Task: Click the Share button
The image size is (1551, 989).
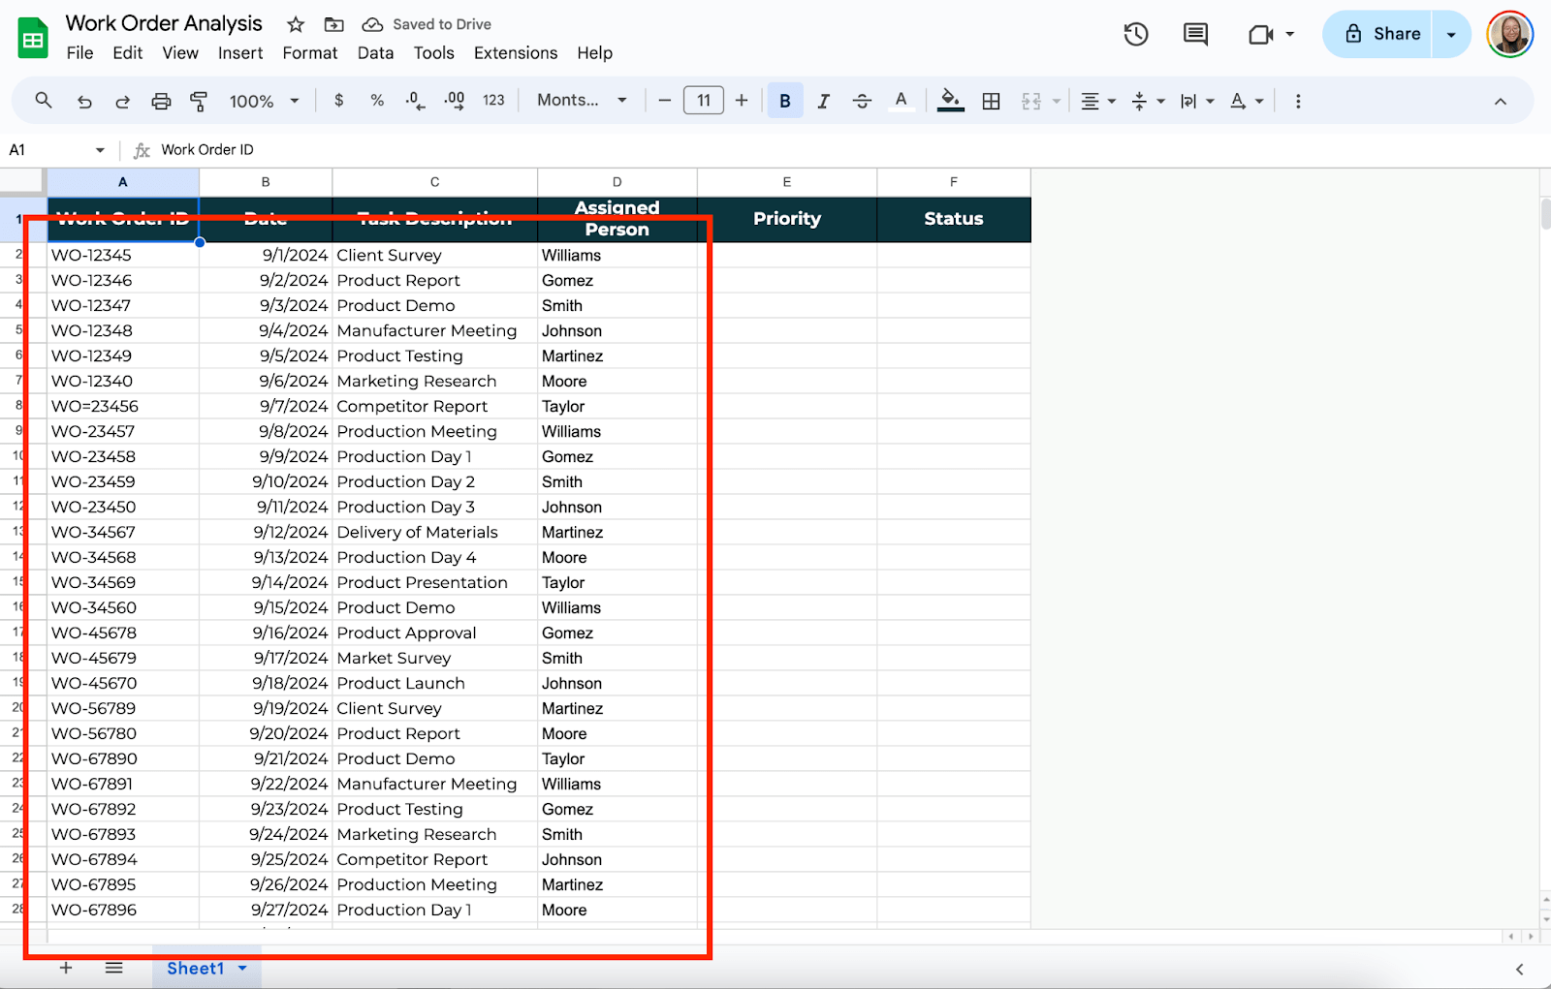Action: click(1382, 34)
